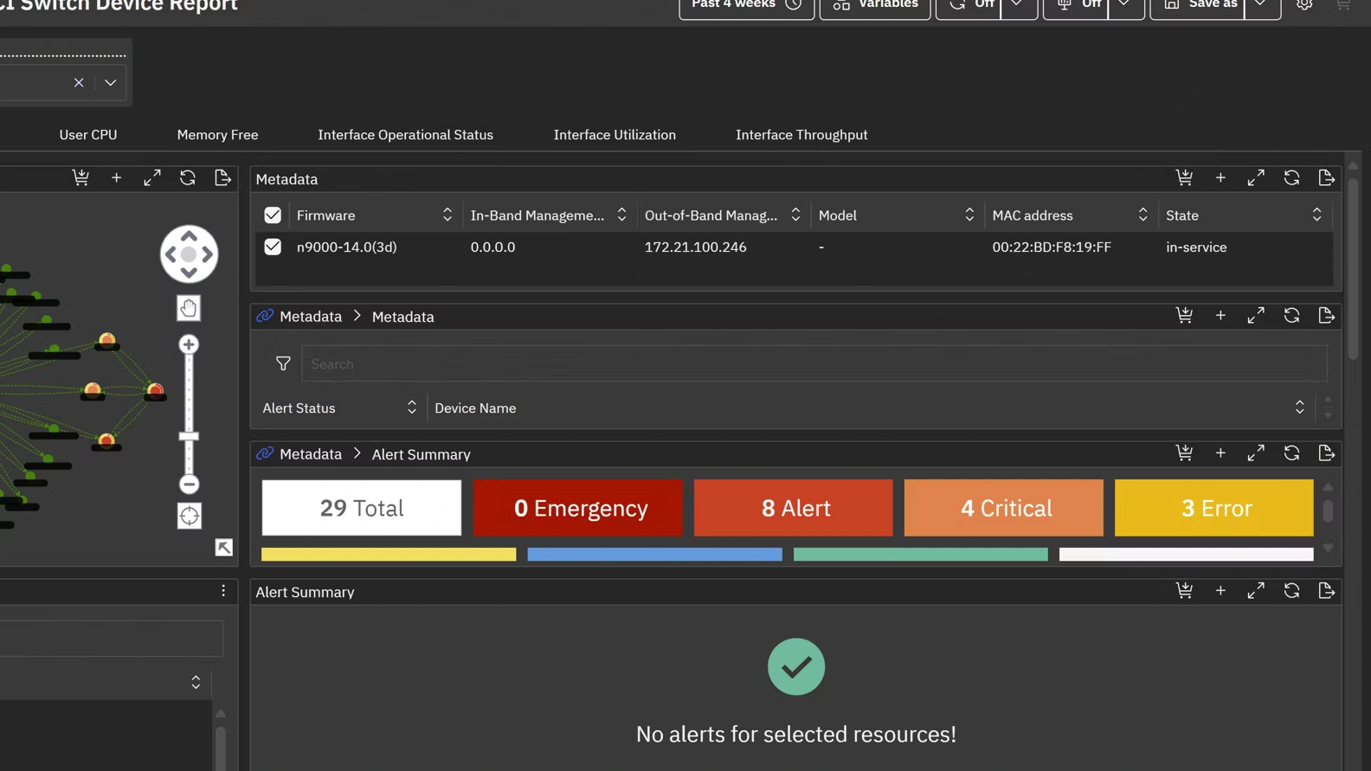
Task: Zoom out on the topology map
Action: (x=189, y=485)
